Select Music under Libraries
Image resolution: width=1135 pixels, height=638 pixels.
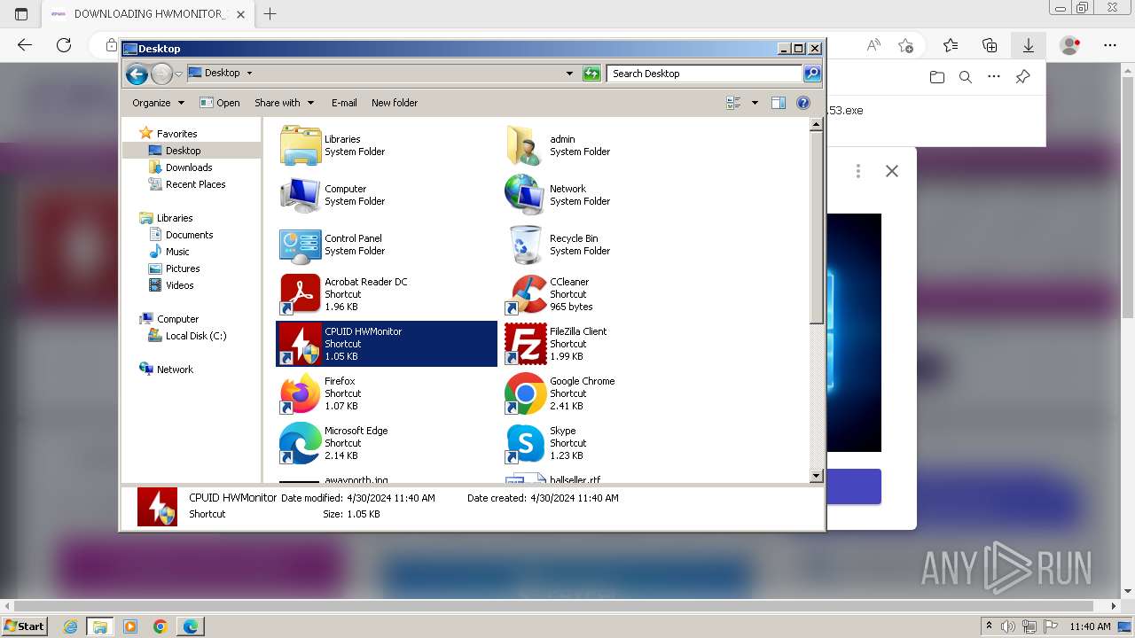(177, 252)
